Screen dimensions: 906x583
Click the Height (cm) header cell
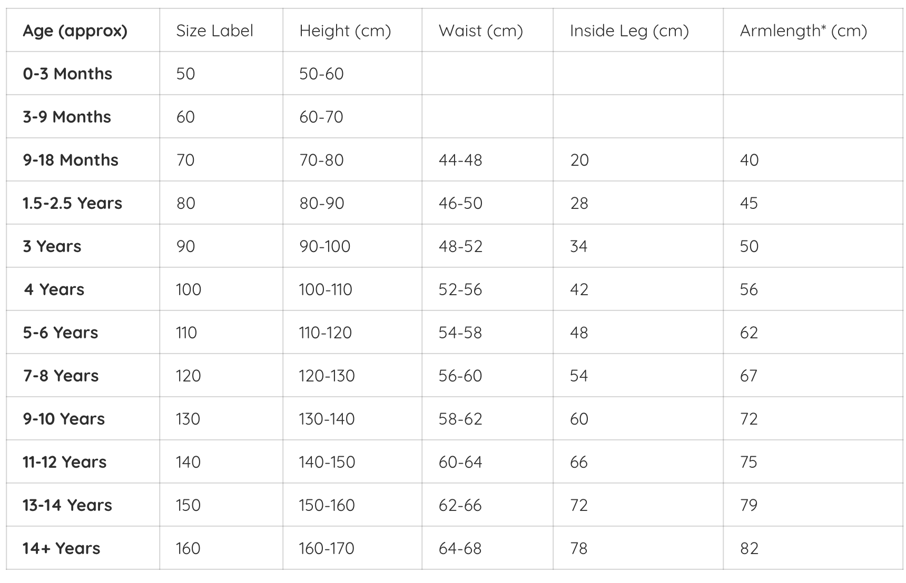[345, 31]
